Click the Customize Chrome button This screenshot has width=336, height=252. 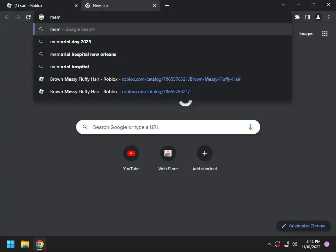[304, 226]
